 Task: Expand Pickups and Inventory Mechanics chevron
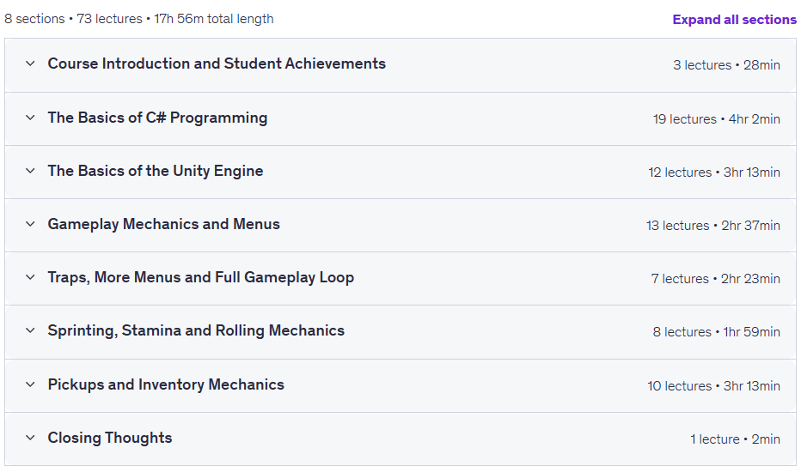(x=30, y=384)
